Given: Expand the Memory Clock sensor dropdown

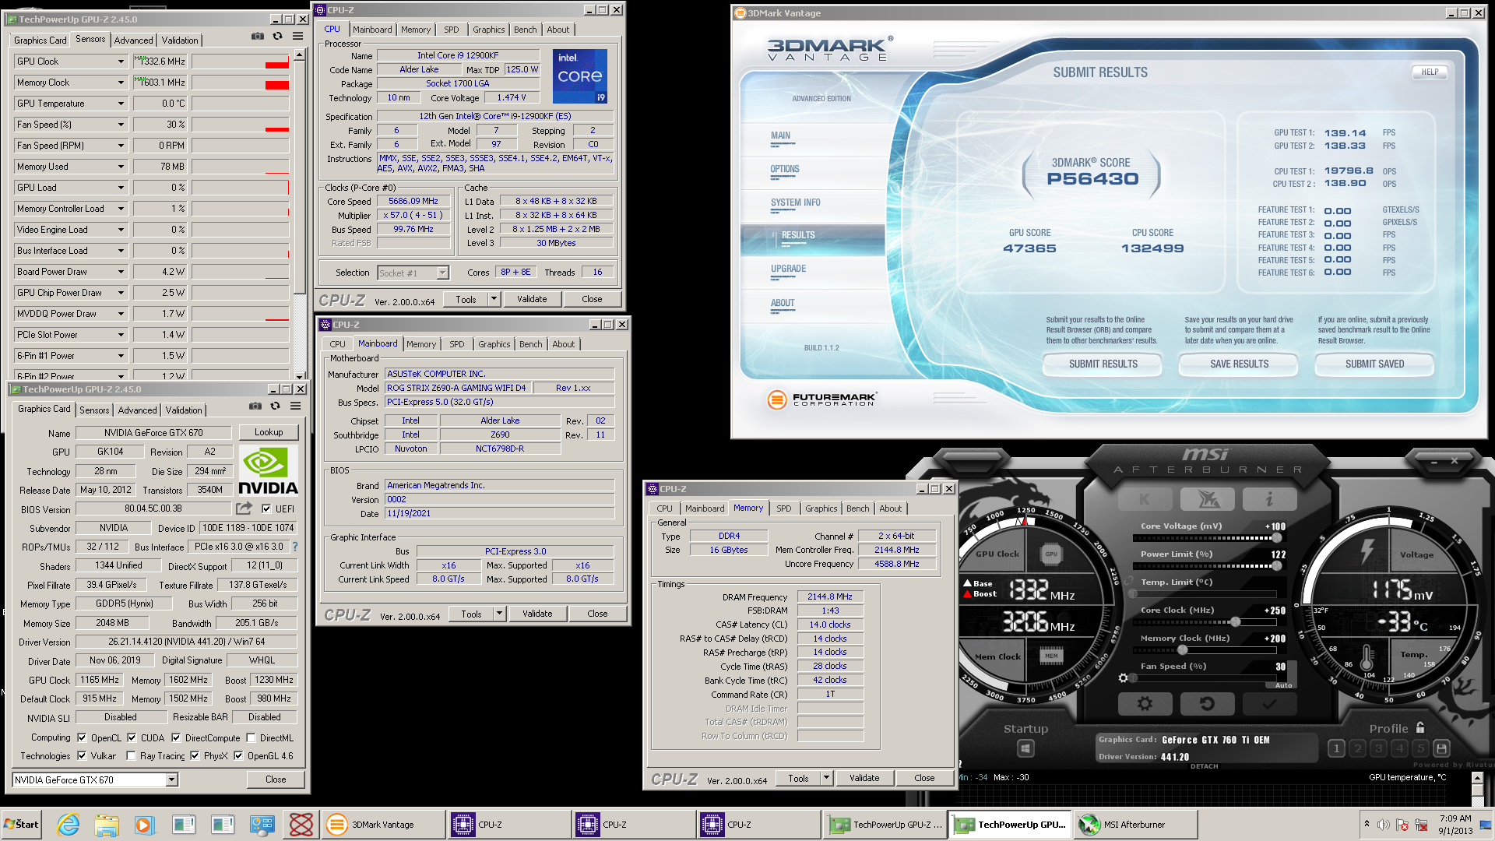Looking at the screenshot, I should (121, 82).
